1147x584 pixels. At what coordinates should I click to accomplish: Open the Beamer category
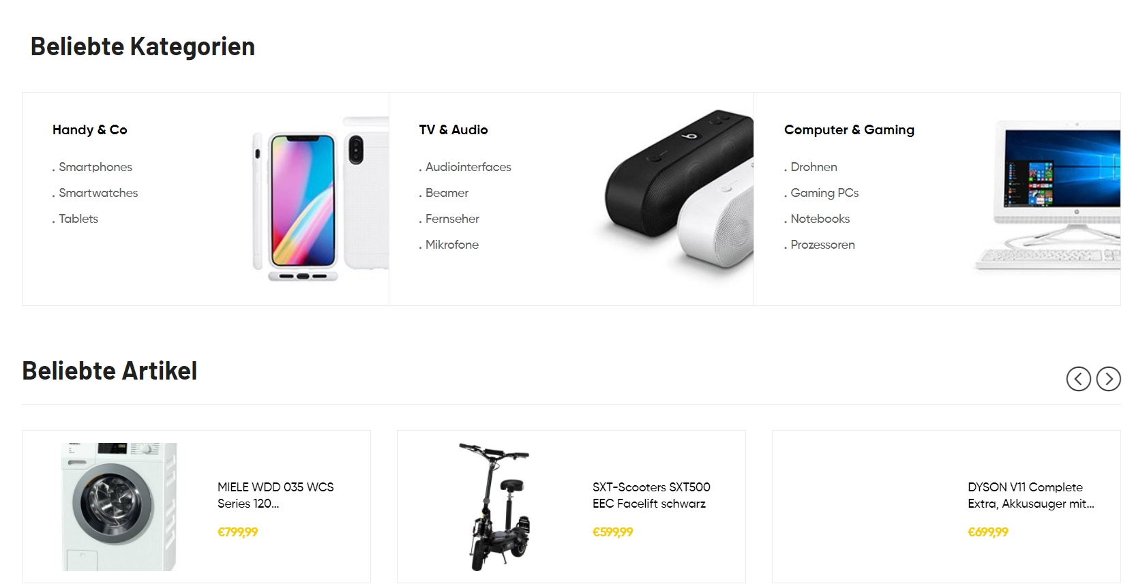(x=447, y=193)
